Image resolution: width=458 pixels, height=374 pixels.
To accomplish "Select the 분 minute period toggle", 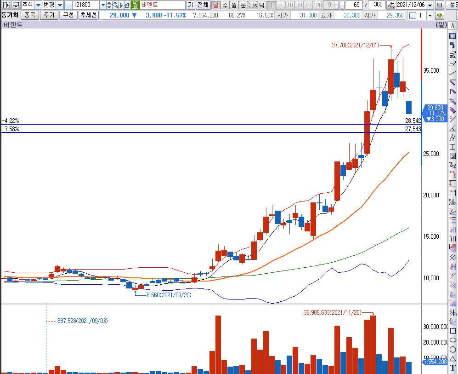I will point(243,5).
